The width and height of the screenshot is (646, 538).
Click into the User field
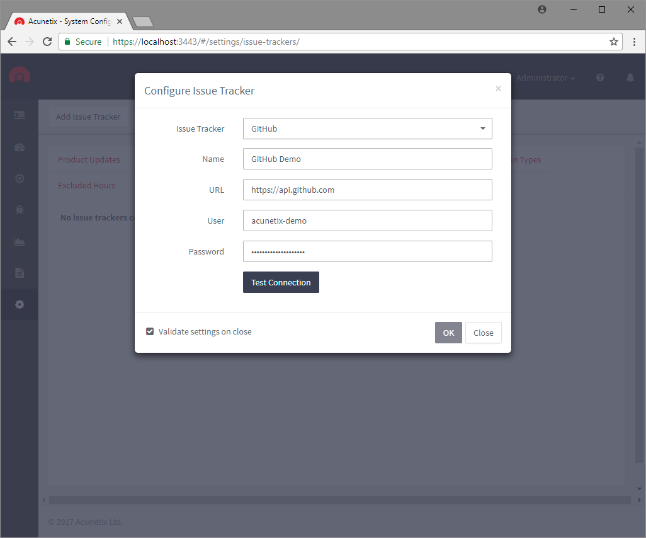point(368,220)
